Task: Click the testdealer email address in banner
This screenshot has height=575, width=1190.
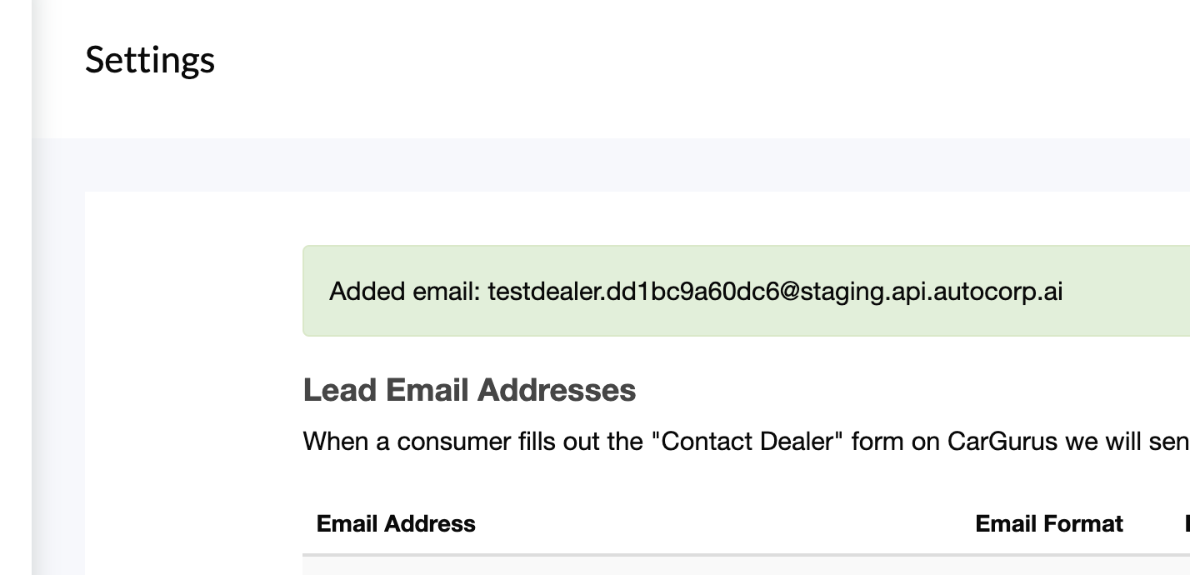Action: coord(775,292)
